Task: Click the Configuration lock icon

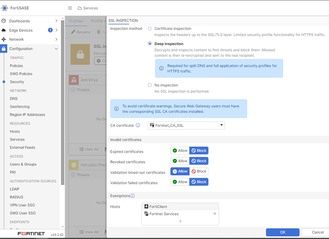Action: click(4, 49)
